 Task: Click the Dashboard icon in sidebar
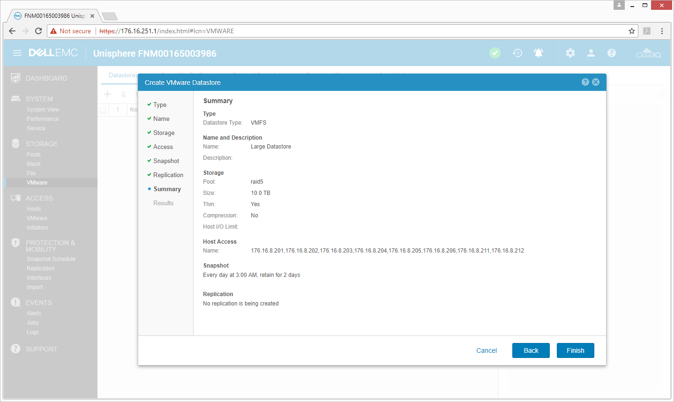(x=15, y=78)
